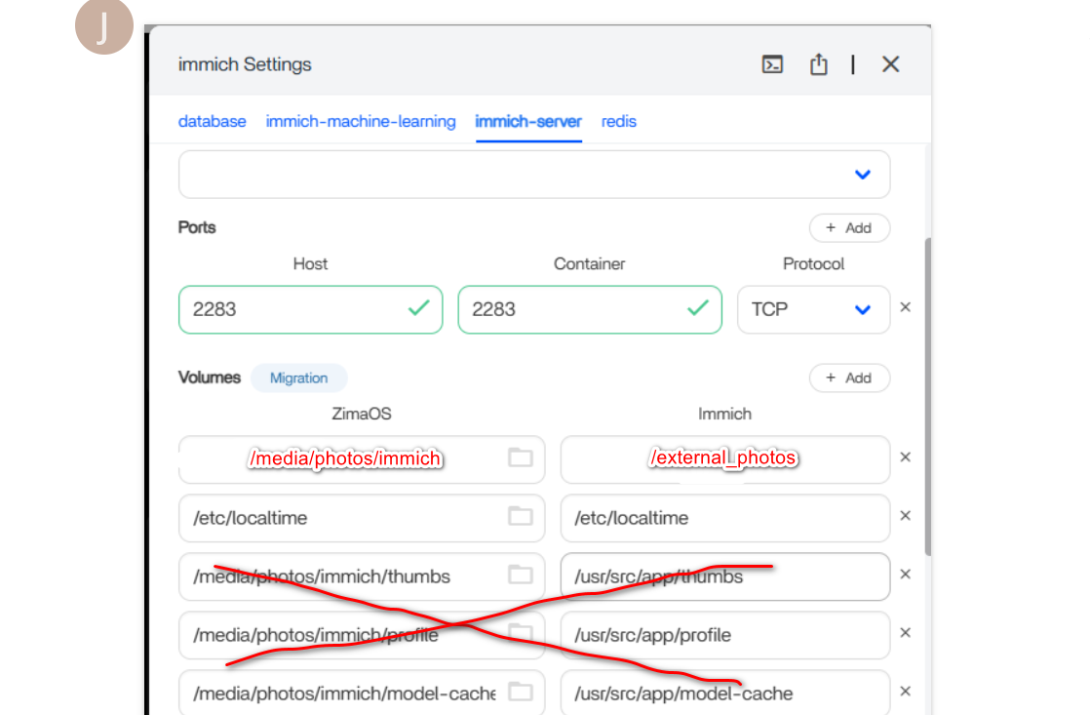Click the dialog's vertical scrollbar thumb
This screenshot has width=1090, height=715.
tap(928, 396)
